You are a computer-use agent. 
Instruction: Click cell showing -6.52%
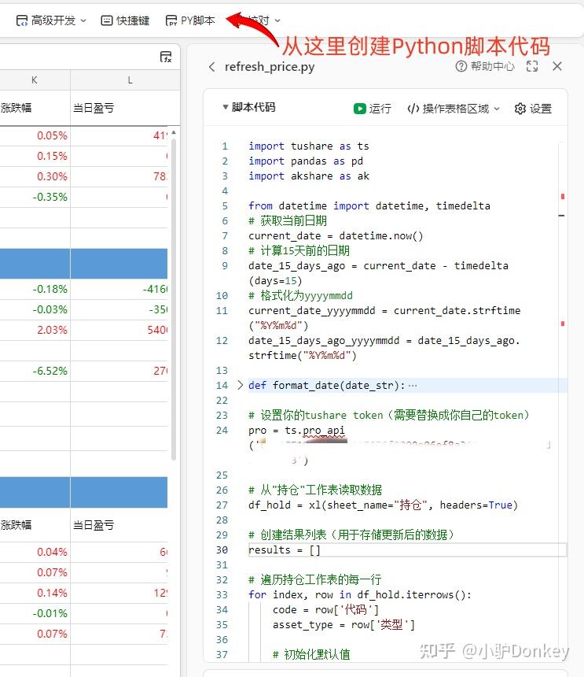[x=35, y=371]
